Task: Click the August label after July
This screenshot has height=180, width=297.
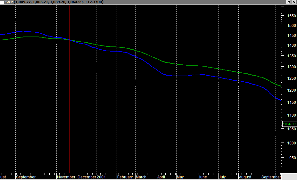Action: [x=245, y=177]
